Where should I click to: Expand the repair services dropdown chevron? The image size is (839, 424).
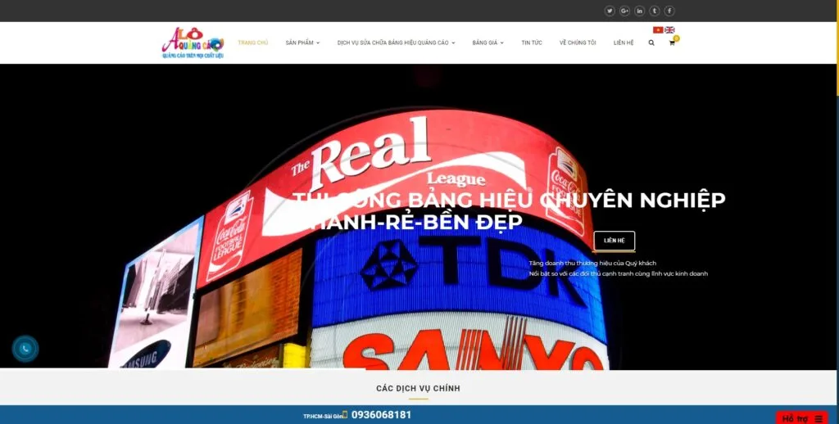[453, 43]
